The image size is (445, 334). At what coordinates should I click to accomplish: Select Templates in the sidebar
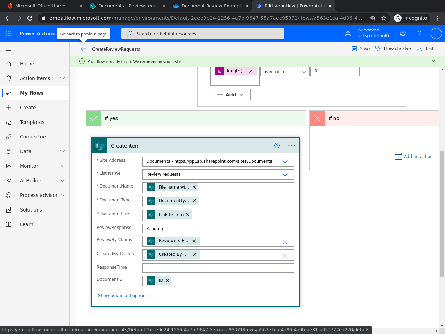32,122
